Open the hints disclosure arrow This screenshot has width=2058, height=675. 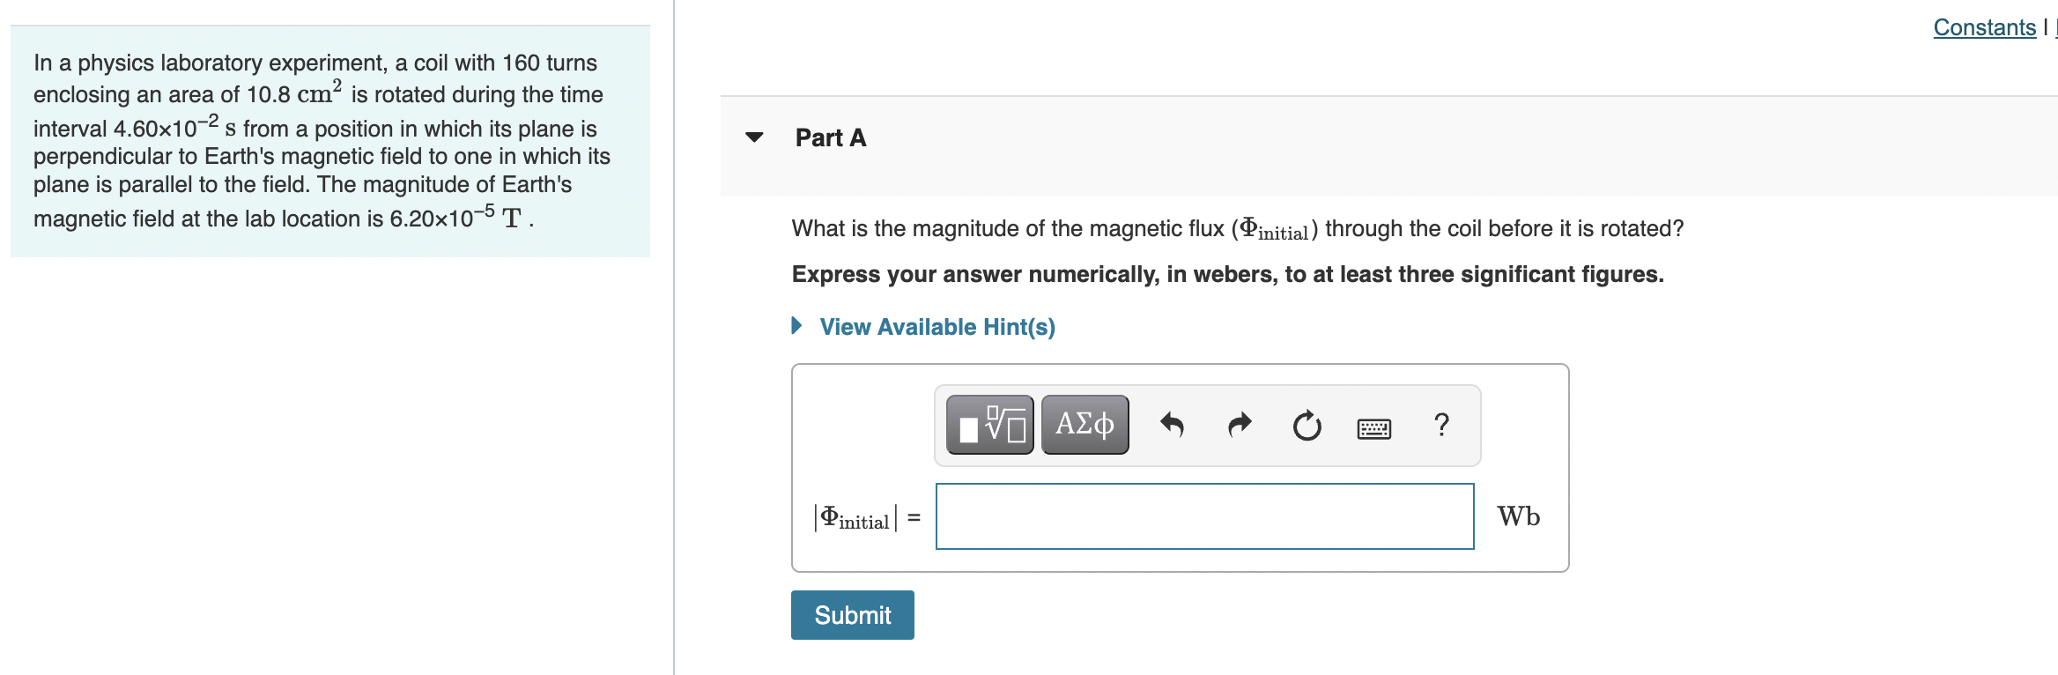point(796,325)
